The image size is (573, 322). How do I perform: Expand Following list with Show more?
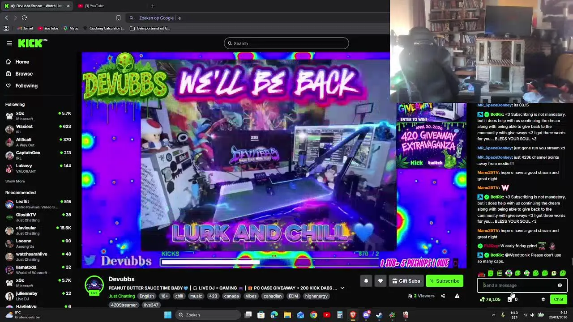coord(15,181)
